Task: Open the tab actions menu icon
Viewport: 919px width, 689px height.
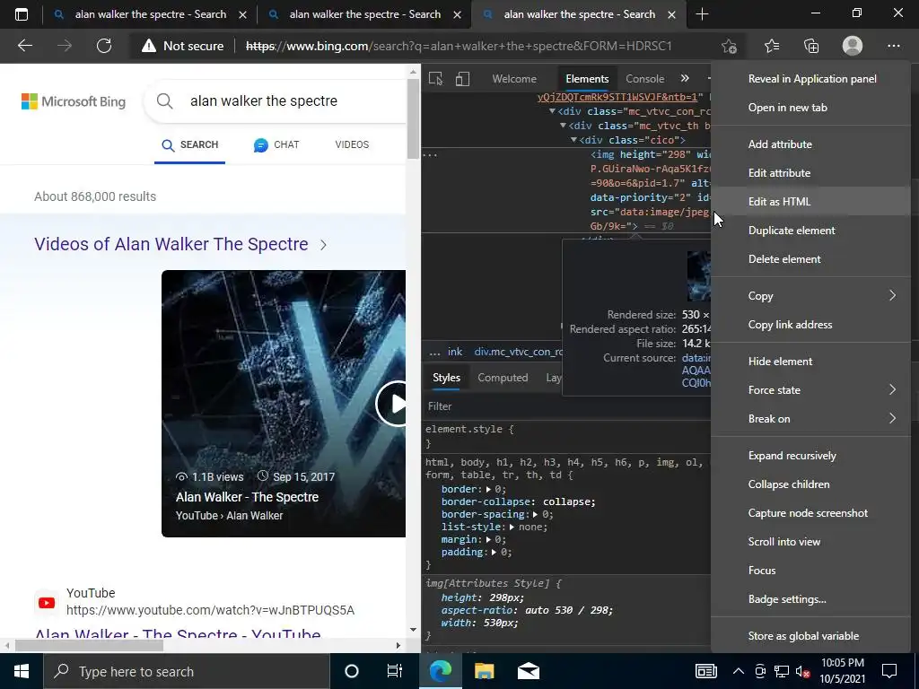Action: point(22,14)
